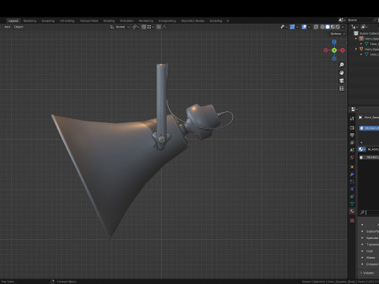Toggle viewport gizmos display
The width and height of the screenshot is (379, 284).
292,27
